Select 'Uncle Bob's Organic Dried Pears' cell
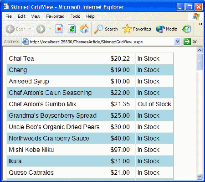 [57, 127]
